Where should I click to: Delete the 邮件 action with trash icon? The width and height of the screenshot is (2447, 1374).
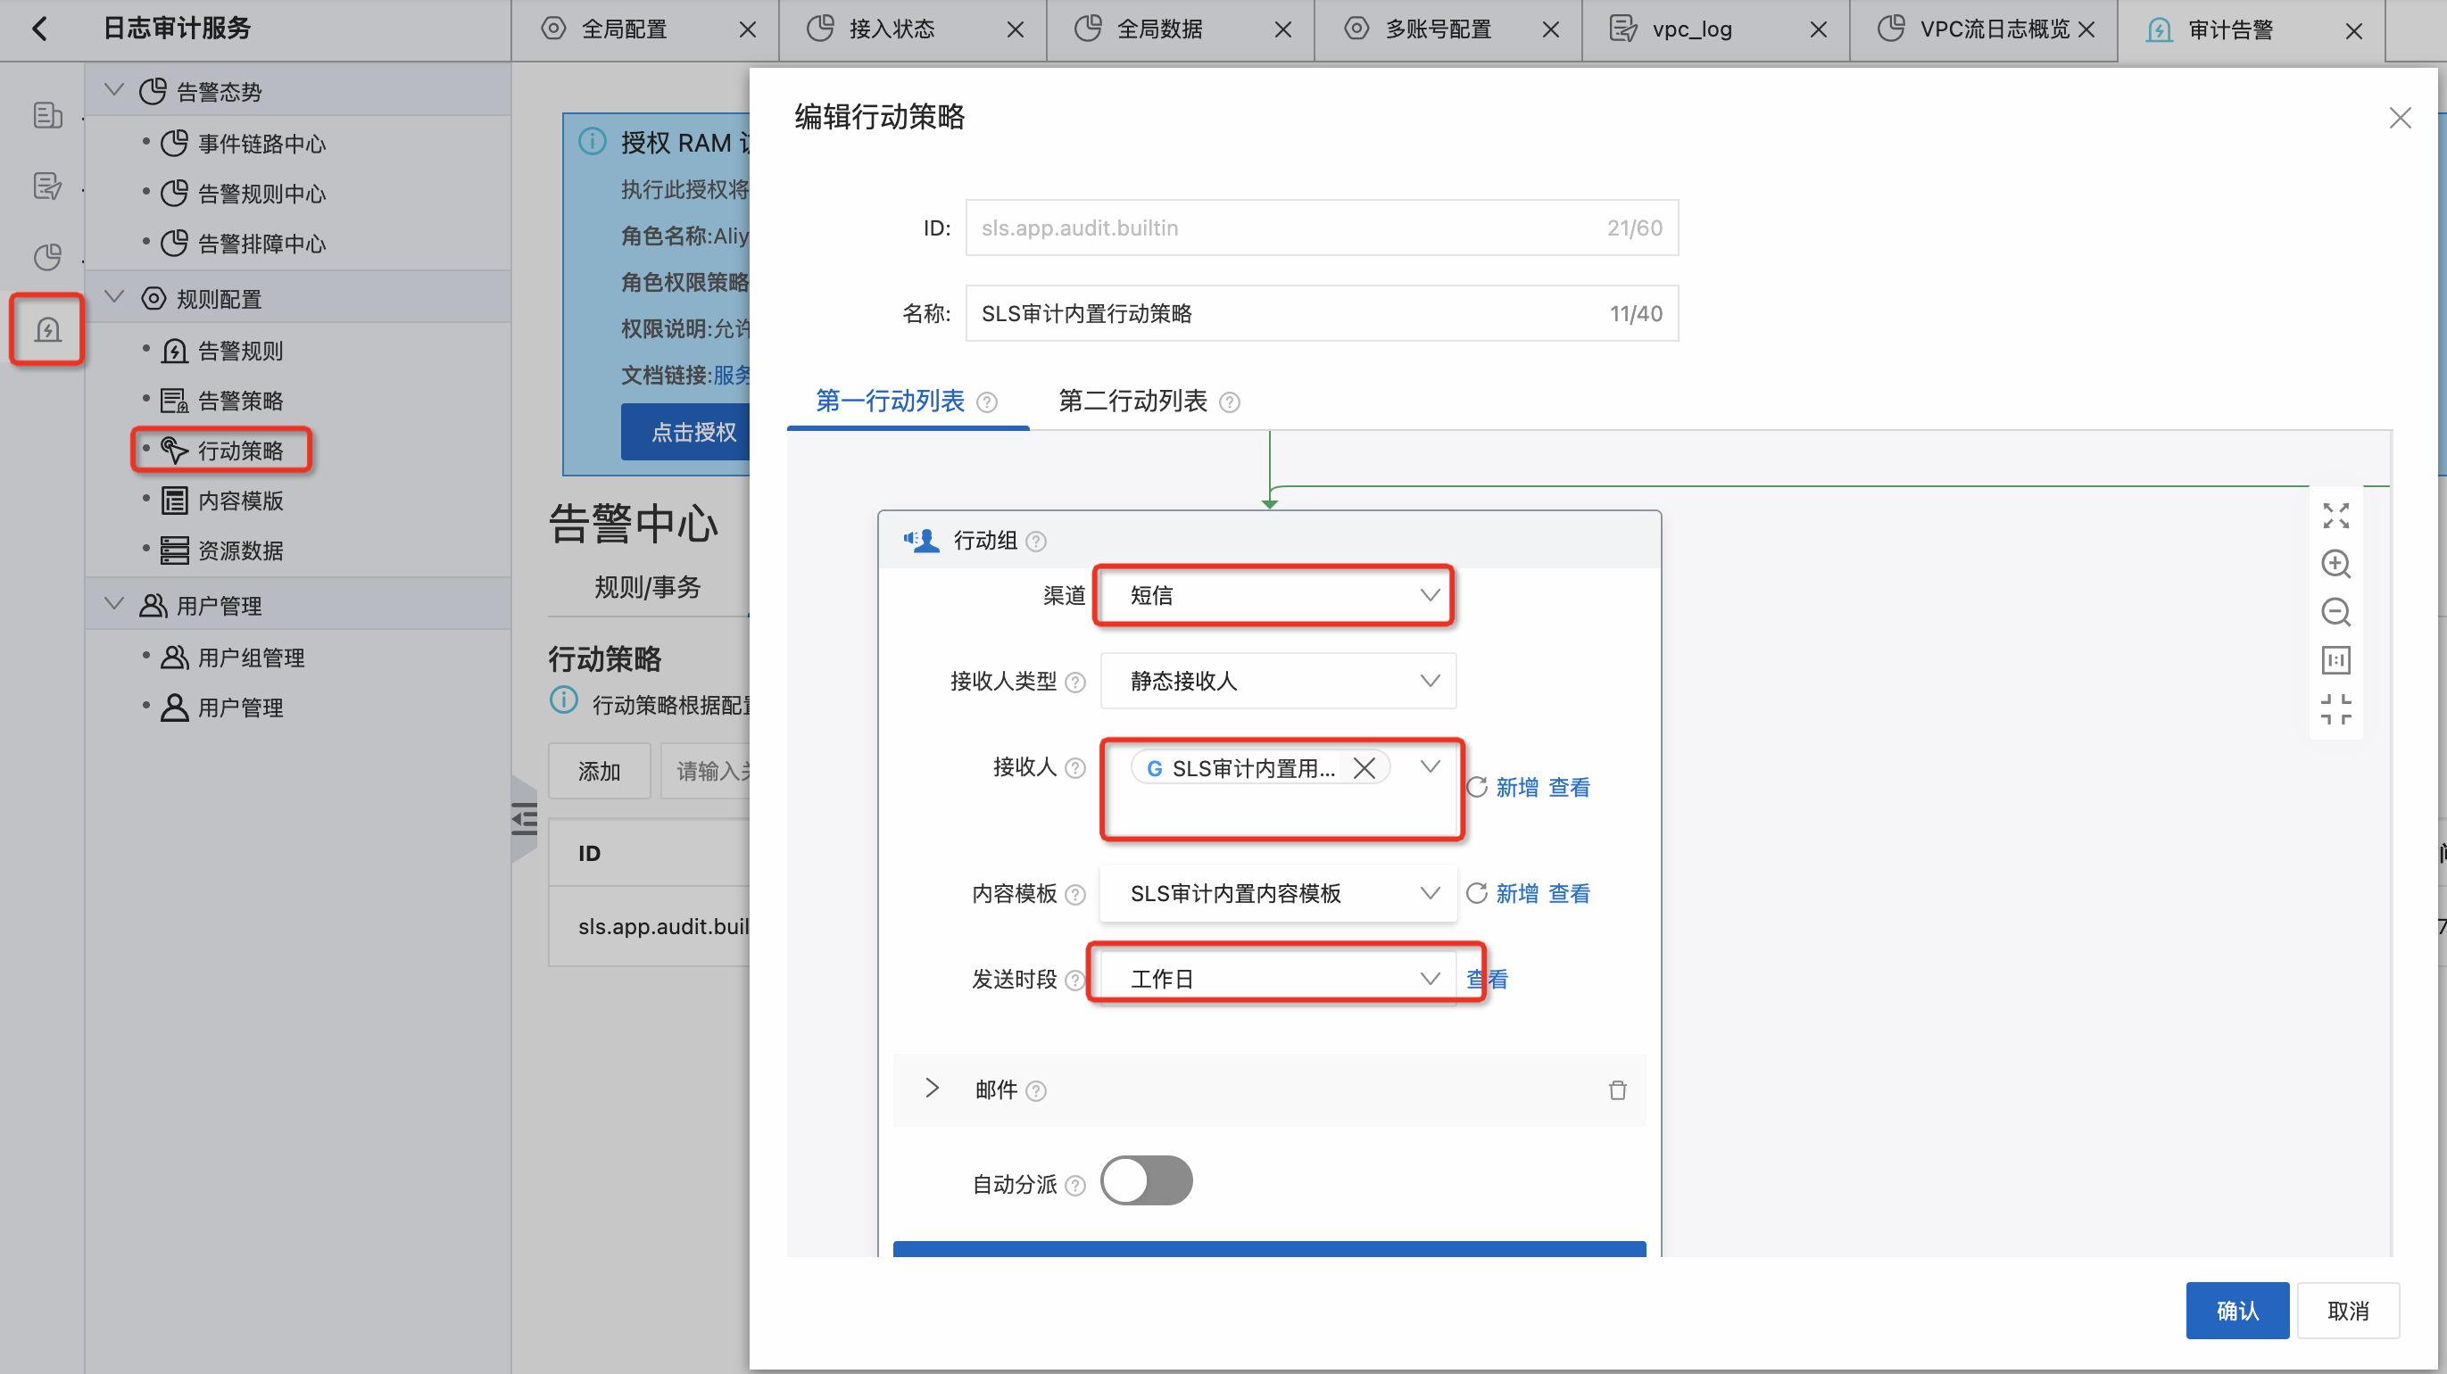[x=1617, y=1090]
